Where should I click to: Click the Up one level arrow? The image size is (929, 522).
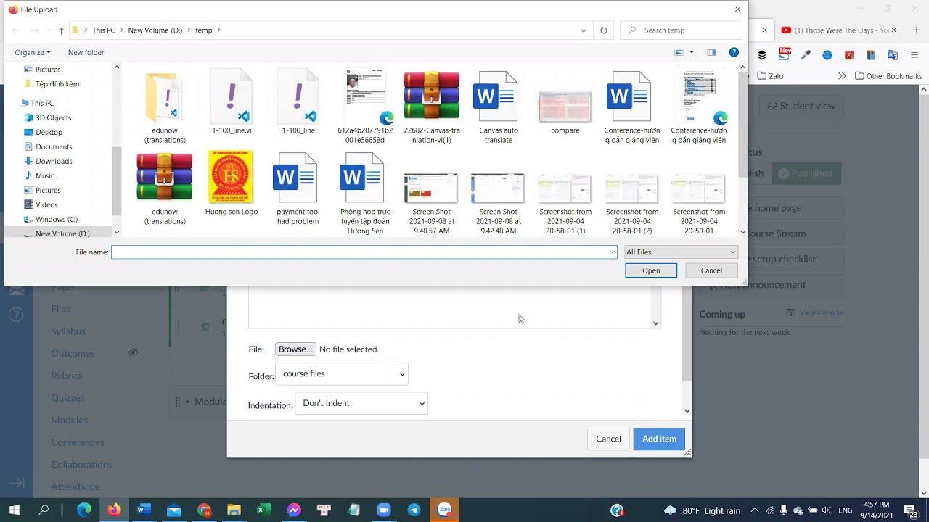pos(61,30)
